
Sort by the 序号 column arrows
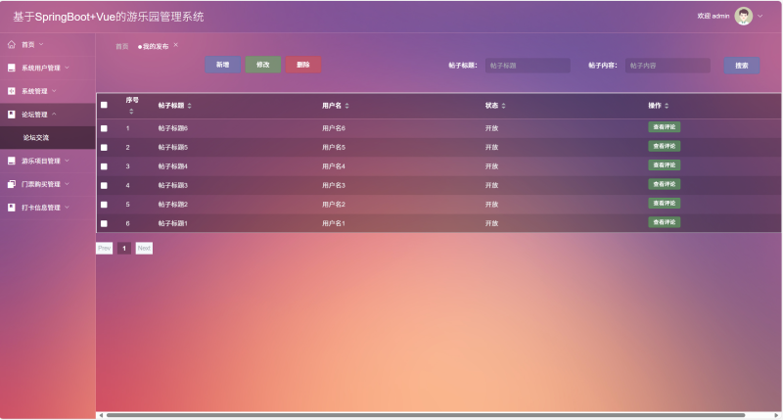click(x=131, y=112)
